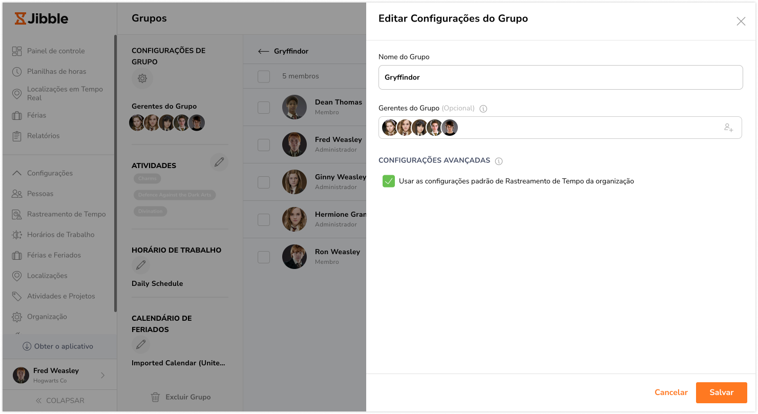Edit Horário de Trabalho pencil icon
Screen dimensions: 758x414
(x=141, y=265)
